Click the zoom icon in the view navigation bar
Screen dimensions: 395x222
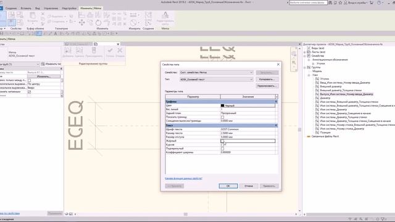coord(294,62)
